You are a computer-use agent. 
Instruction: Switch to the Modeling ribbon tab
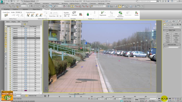pyautogui.click(x=7, y=9)
